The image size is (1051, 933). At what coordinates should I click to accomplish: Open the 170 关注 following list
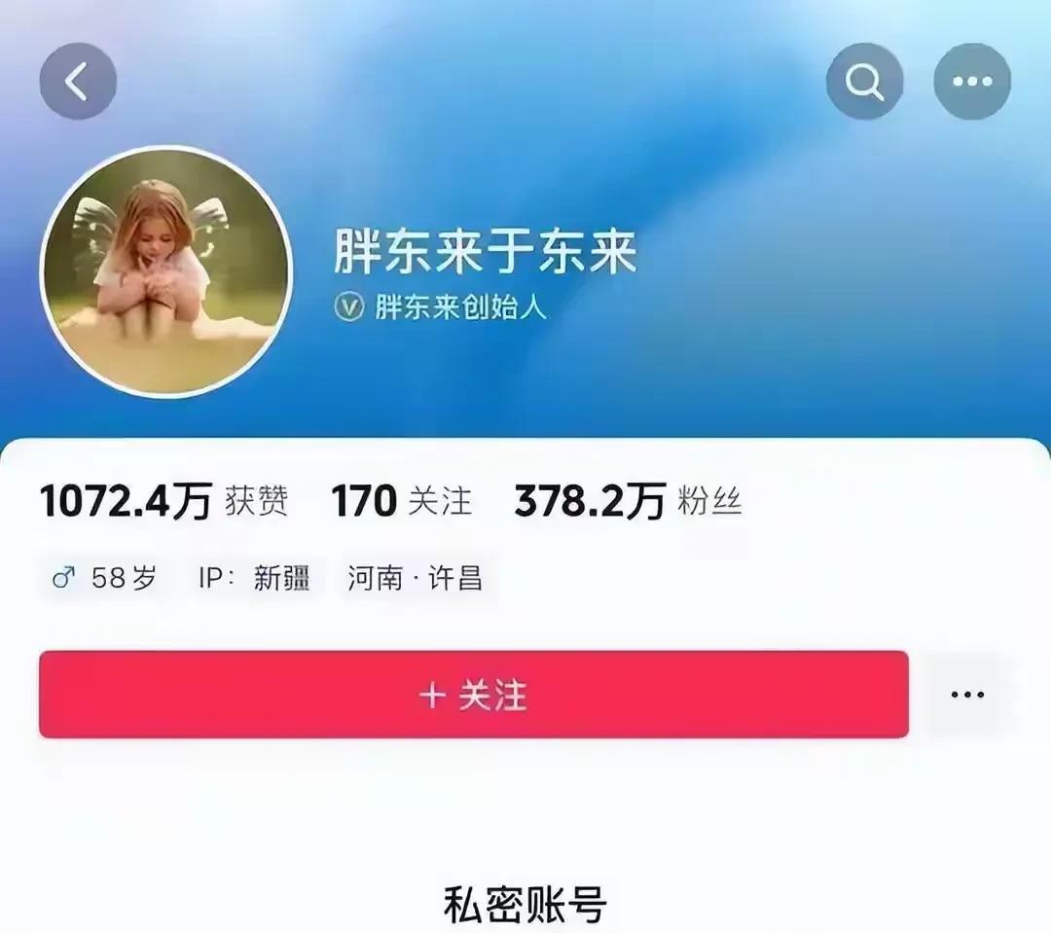point(402,501)
